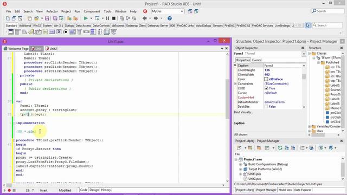Click Expand All icon in Project Manager
The image size is (347, 195).
(x=287, y=148)
